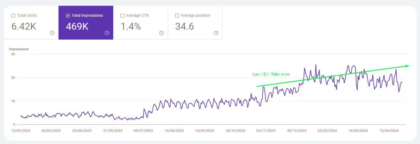Screen dimensions: 420x144
Task: Open the Average CTR help question mark
Action: pos(161,33)
